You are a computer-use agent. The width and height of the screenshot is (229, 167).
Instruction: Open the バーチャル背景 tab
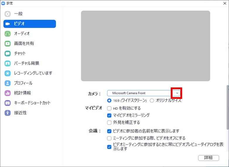coord(30,63)
